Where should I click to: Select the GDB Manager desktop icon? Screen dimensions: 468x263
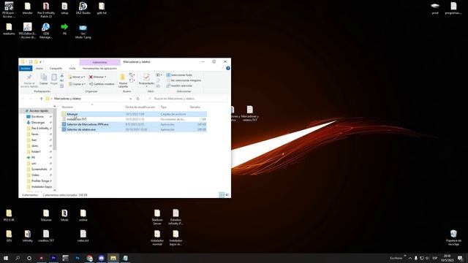tap(45, 31)
